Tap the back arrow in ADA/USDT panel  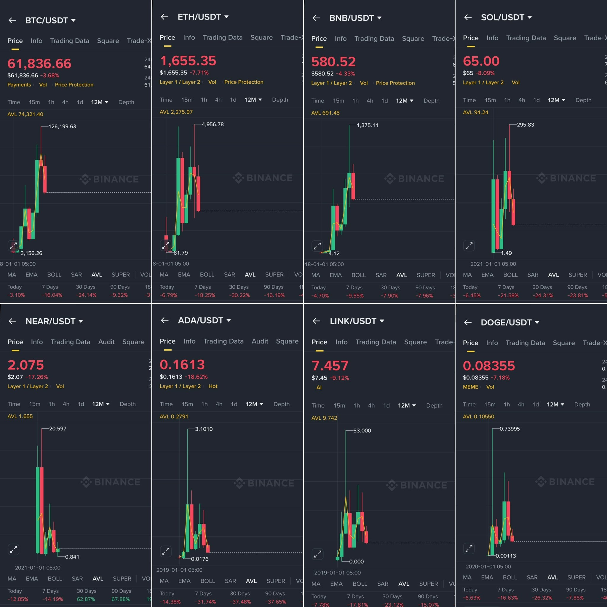click(x=164, y=320)
